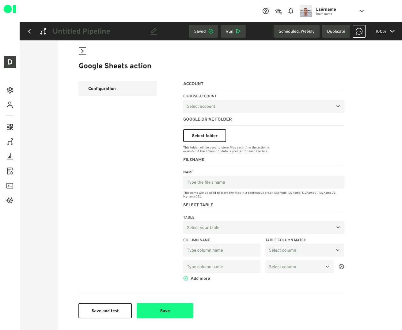
Task: Open the first Select column dropdown
Action: (305, 250)
